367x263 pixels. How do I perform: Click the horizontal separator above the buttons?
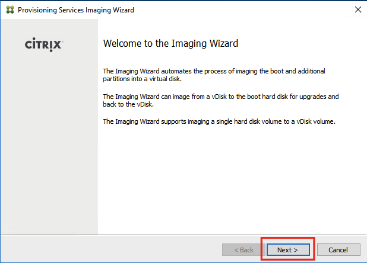tap(183, 235)
